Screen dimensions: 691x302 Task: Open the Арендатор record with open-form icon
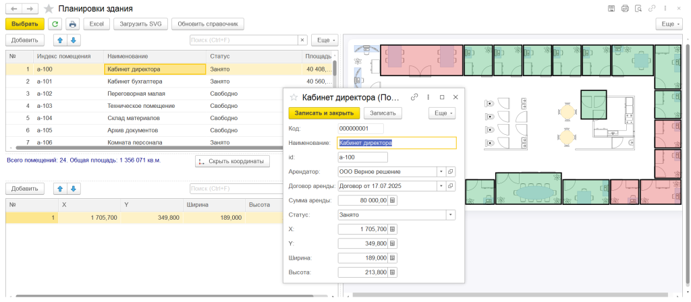(451, 171)
